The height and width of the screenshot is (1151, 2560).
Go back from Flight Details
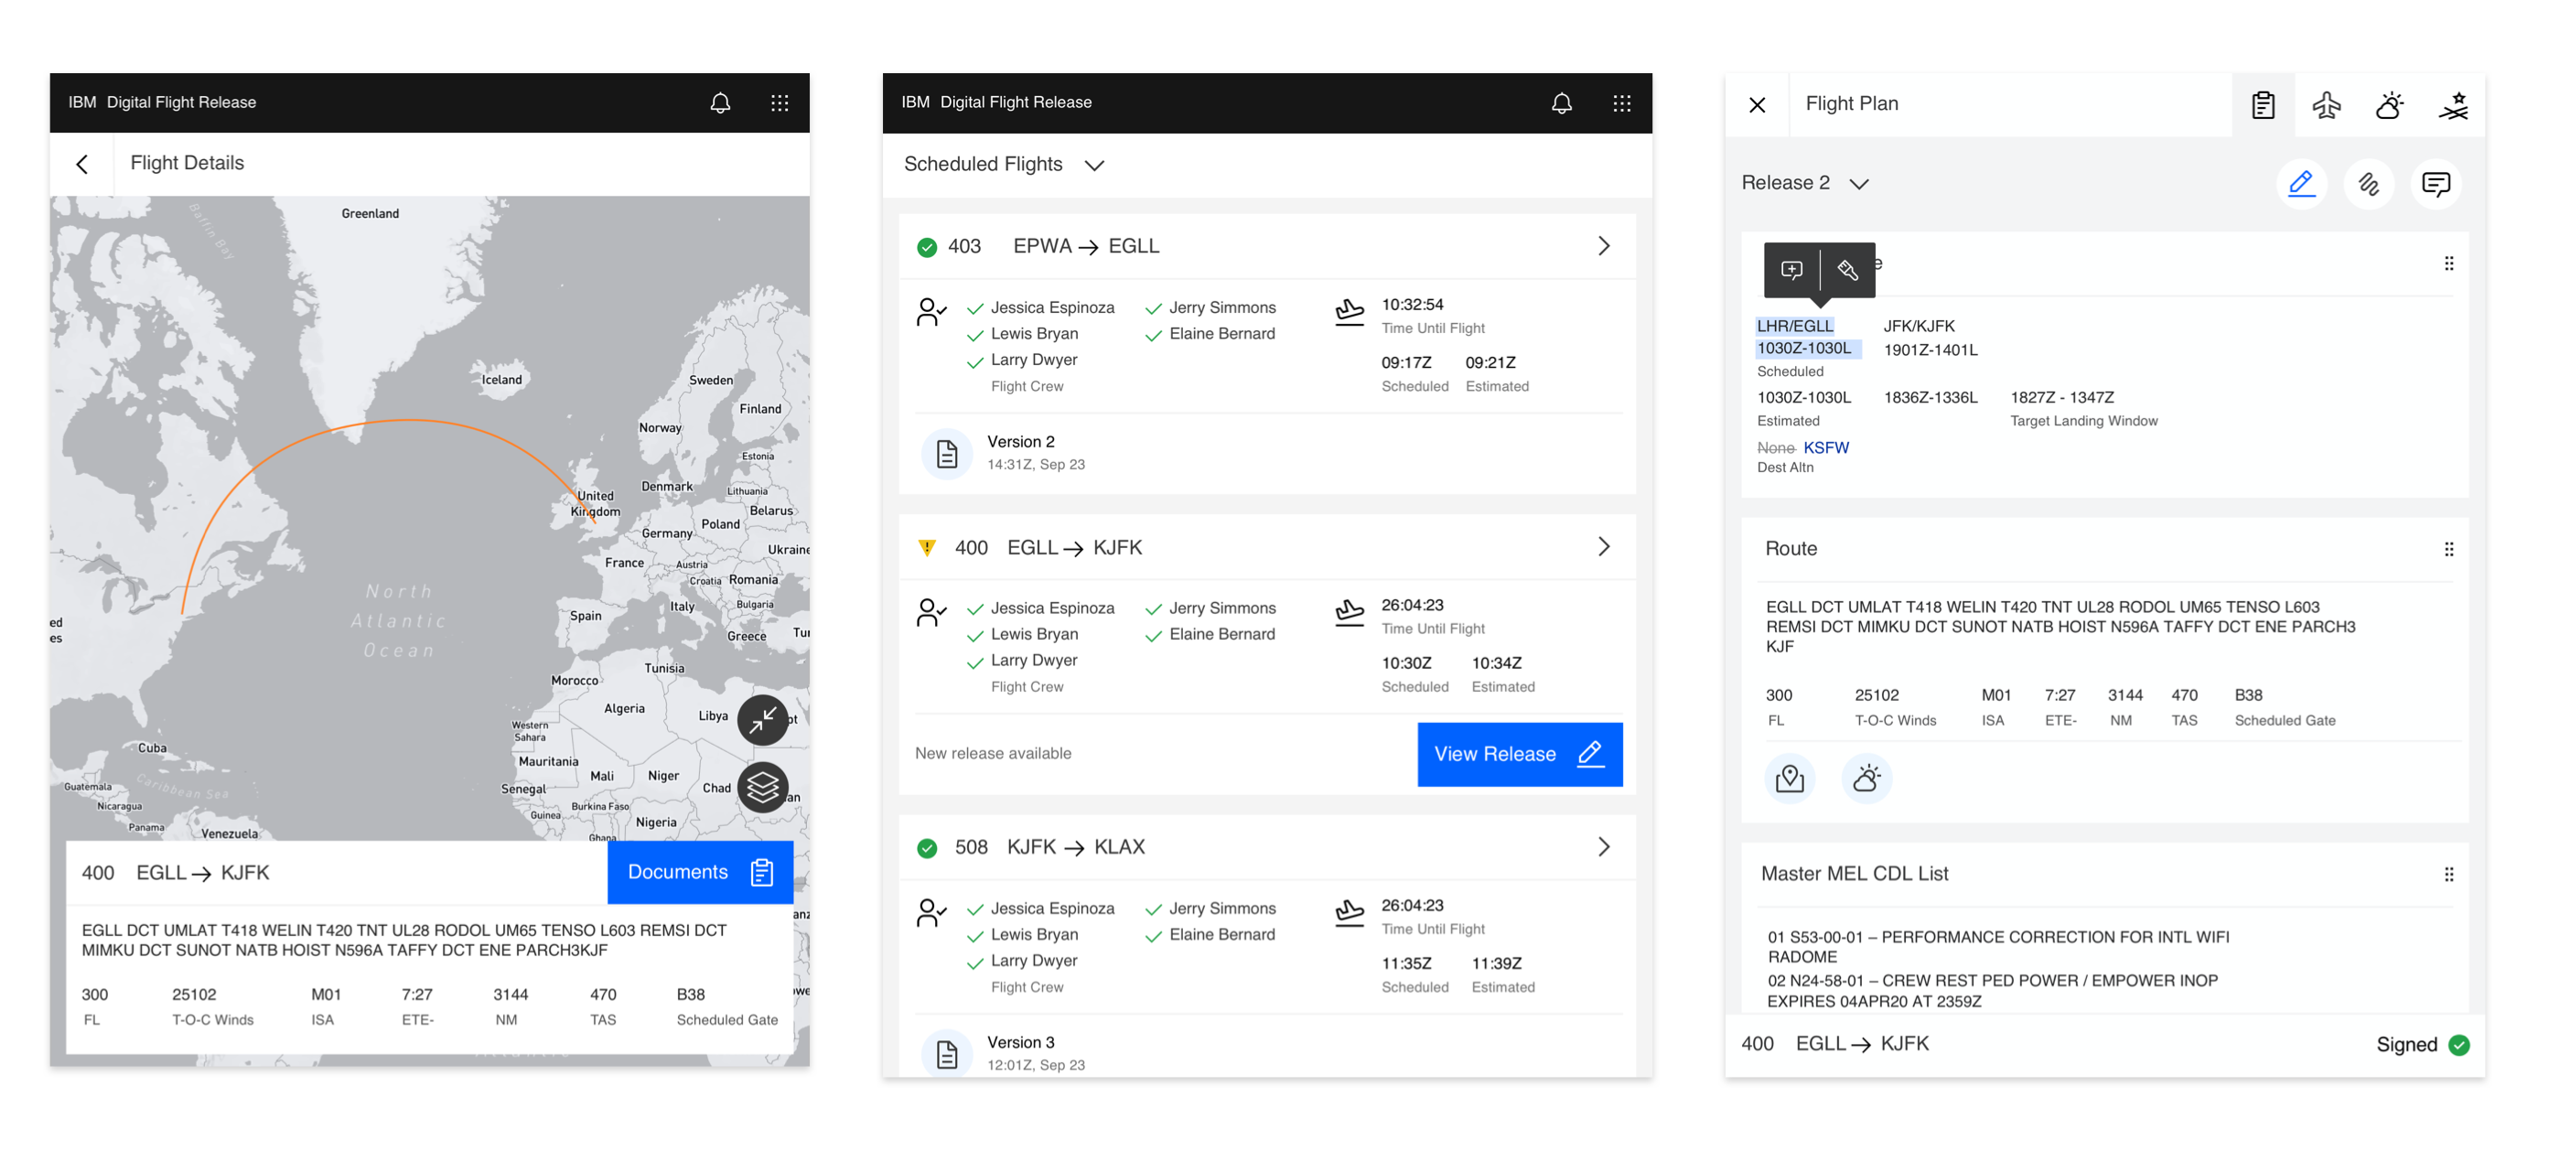point(82,164)
